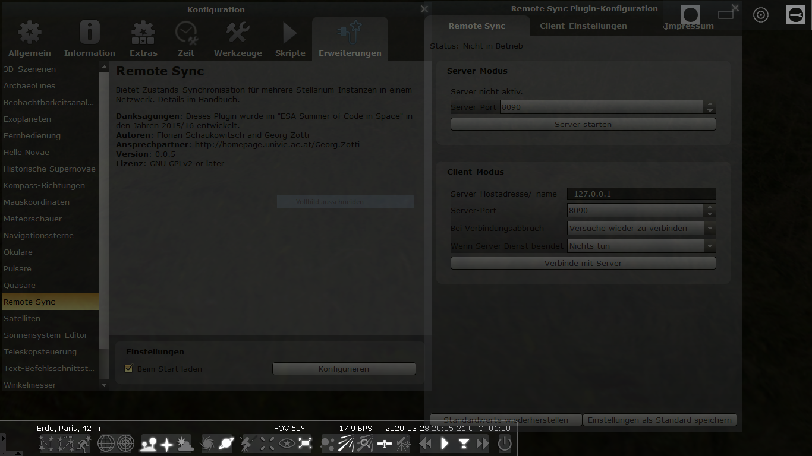Toggle cardinal points star icon

[166, 444]
